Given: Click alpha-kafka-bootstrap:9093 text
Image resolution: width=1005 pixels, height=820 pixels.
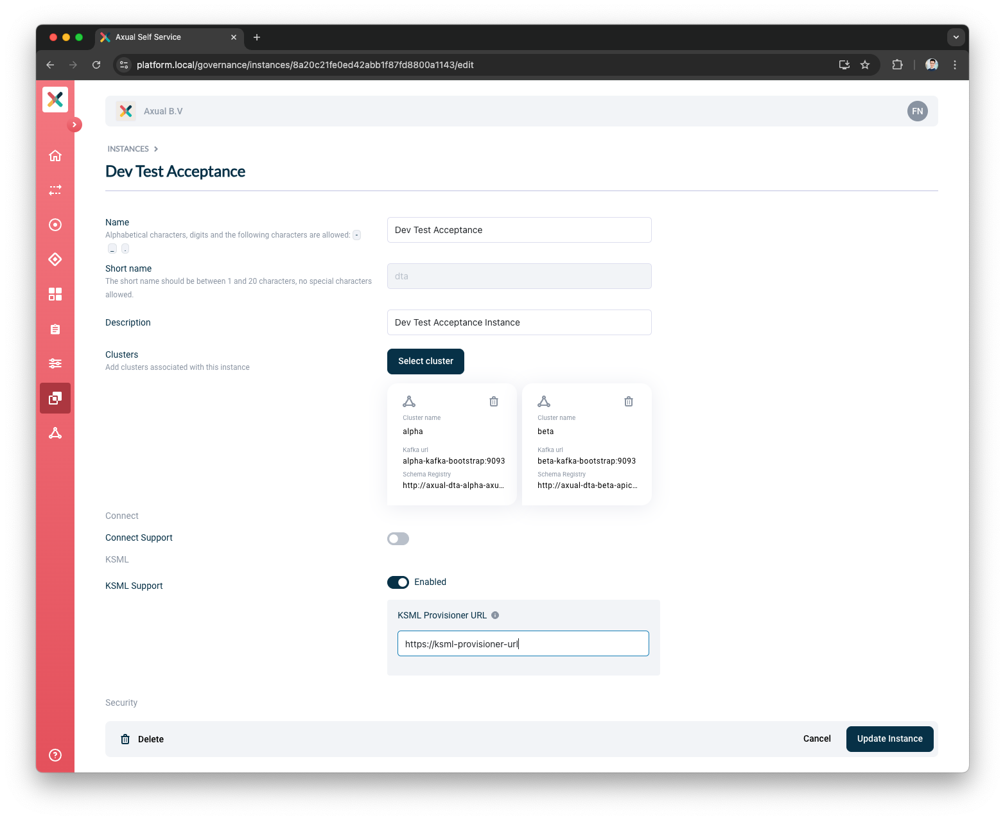Looking at the screenshot, I should pyautogui.click(x=454, y=461).
